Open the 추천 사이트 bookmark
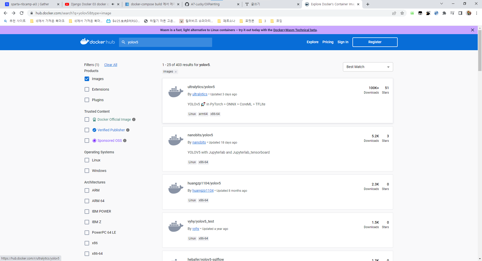The height and width of the screenshot is (261, 482). (x=15, y=21)
